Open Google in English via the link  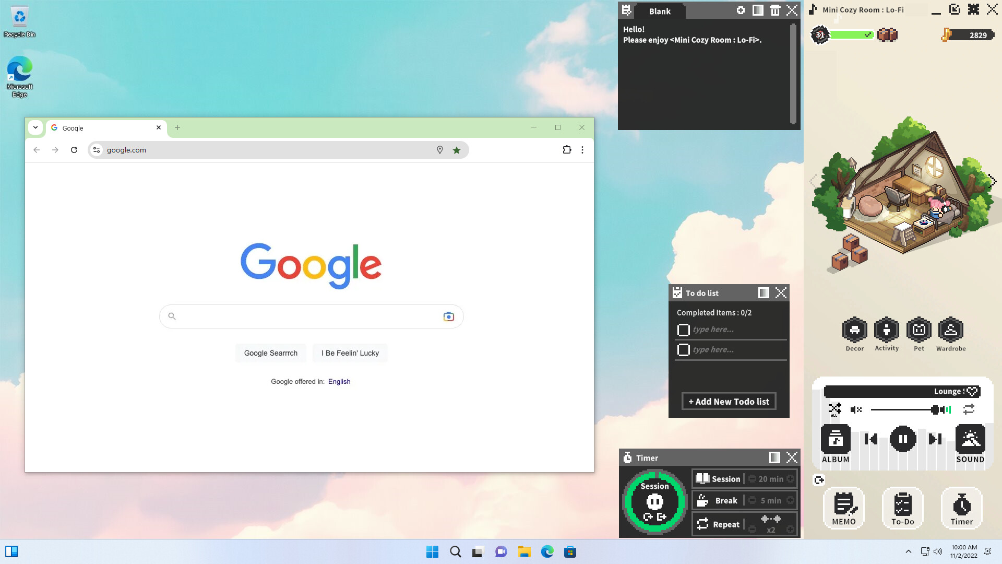tap(339, 381)
